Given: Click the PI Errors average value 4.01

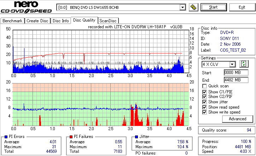Looking at the screenshot, I should (53, 142).
